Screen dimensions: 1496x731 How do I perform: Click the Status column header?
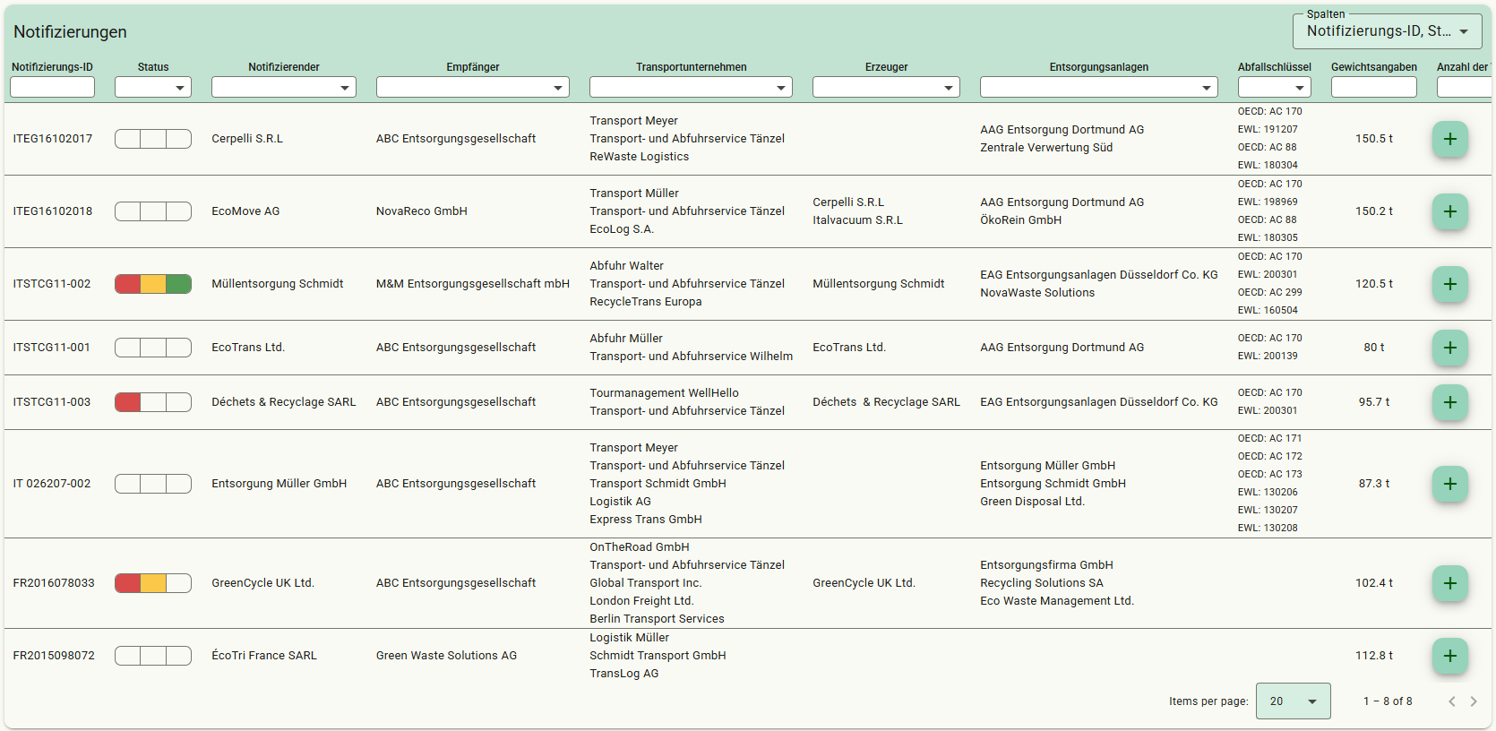point(153,67)
